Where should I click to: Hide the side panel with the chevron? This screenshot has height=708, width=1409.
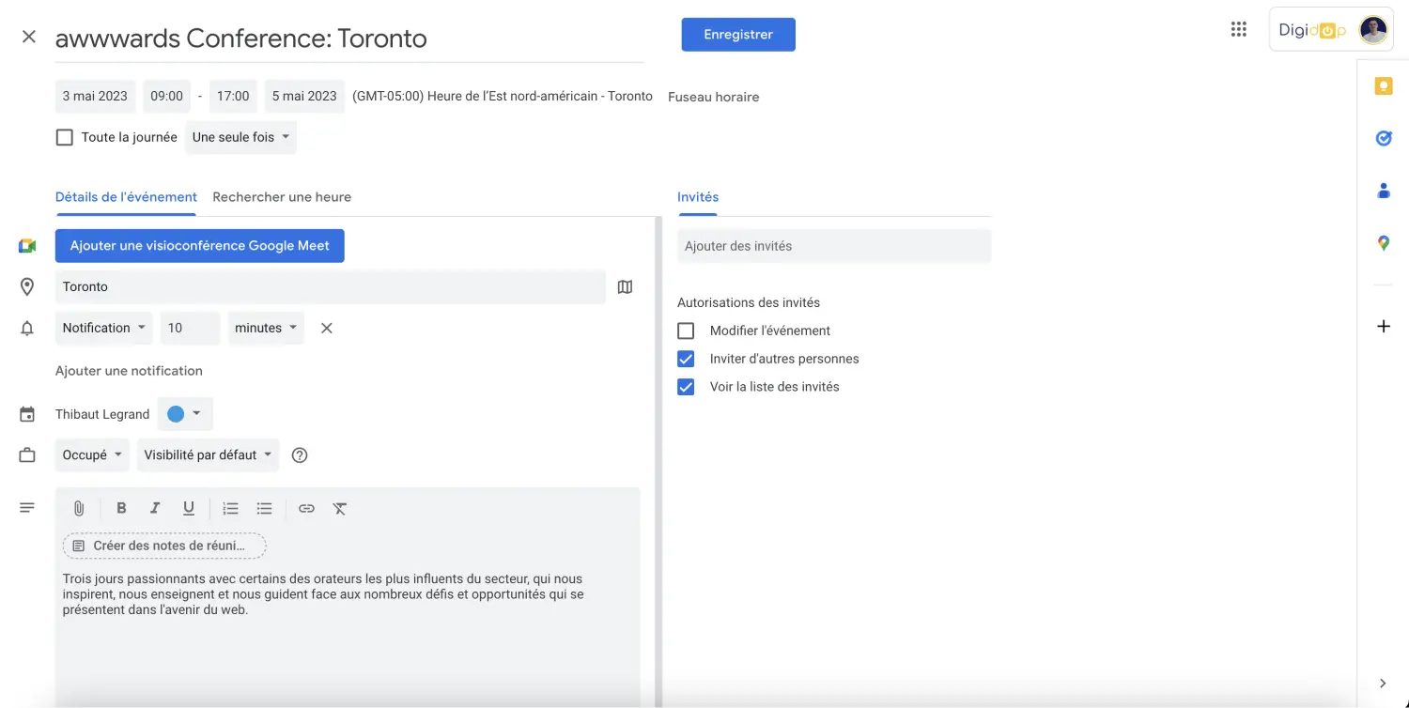1383,683
